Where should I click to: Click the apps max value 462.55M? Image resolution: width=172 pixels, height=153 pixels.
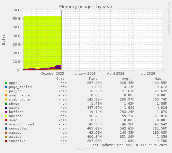(160, 83)
